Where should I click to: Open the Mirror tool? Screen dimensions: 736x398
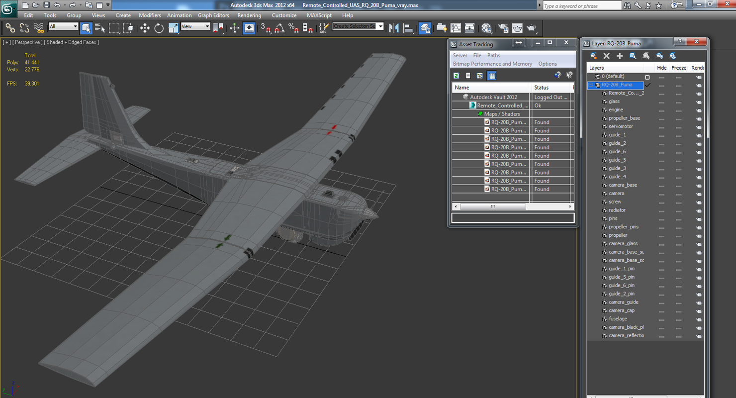pos(394,28)
